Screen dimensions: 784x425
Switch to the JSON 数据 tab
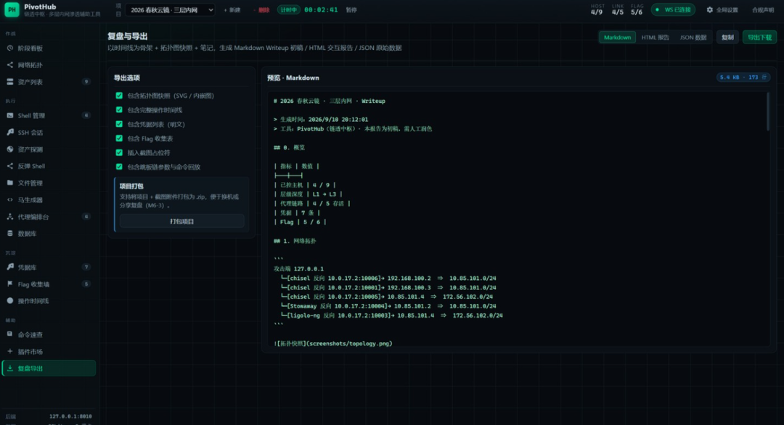693,38
